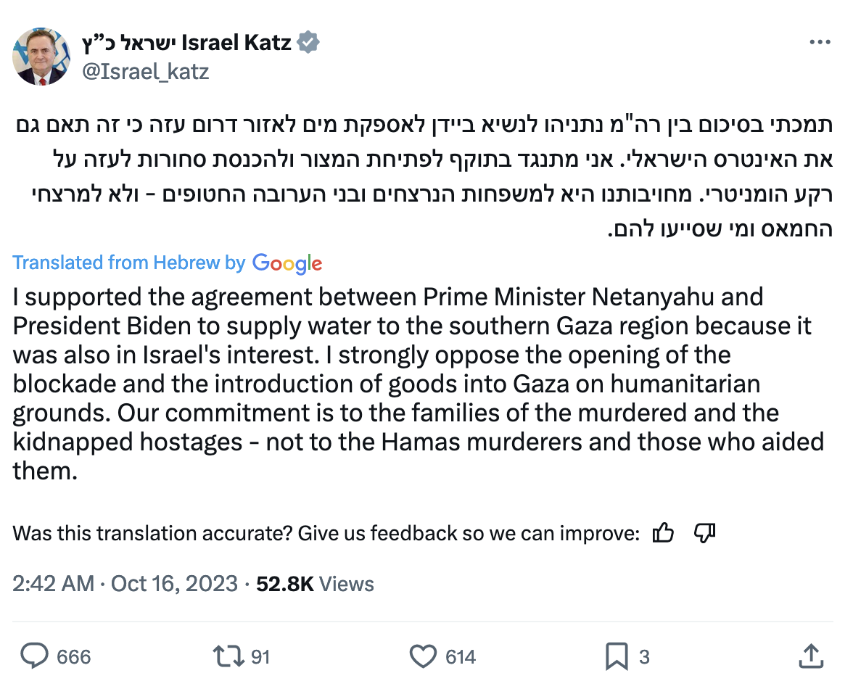Click the Google logo in translation notice
This screenshot has width=853, height=689.
(287, 263)
